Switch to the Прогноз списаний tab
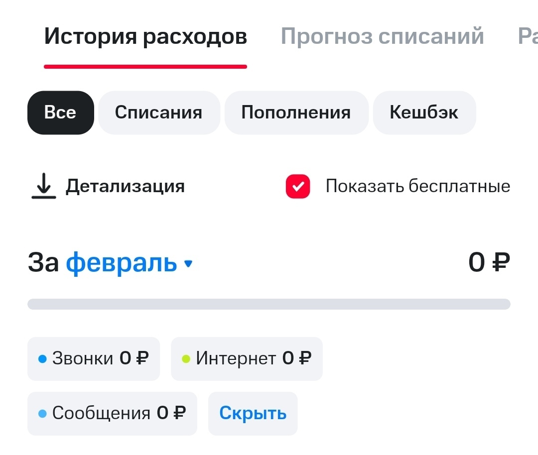This screenshot has height=455, width=538. (382, 36)
